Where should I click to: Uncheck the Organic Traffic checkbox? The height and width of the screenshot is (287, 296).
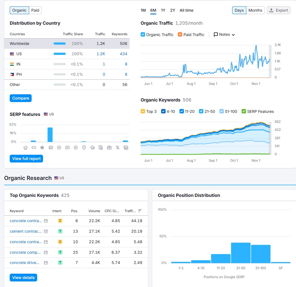(143, 35)
